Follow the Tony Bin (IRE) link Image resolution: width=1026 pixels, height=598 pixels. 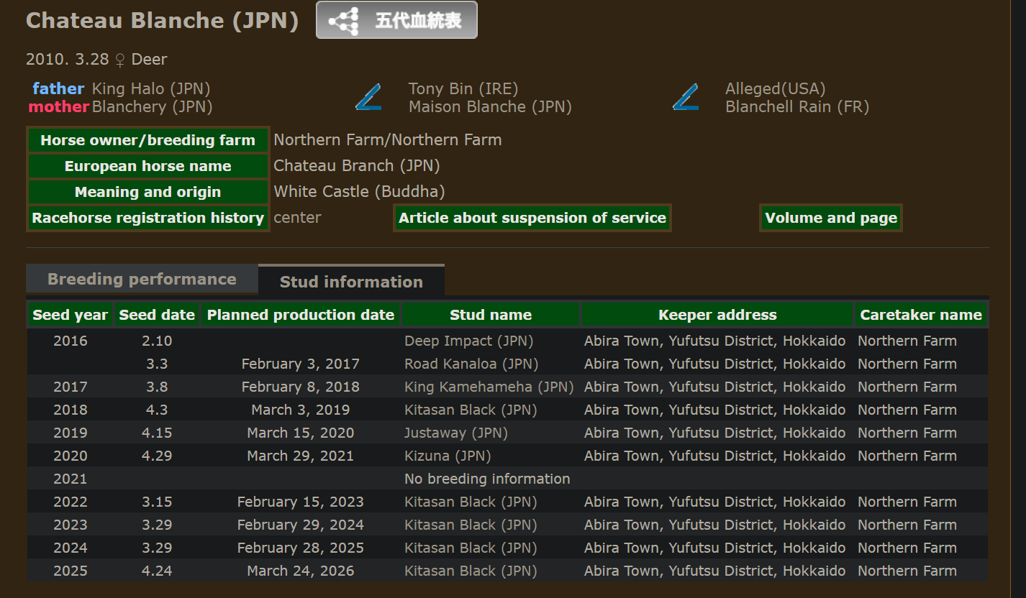click(463, 88)
